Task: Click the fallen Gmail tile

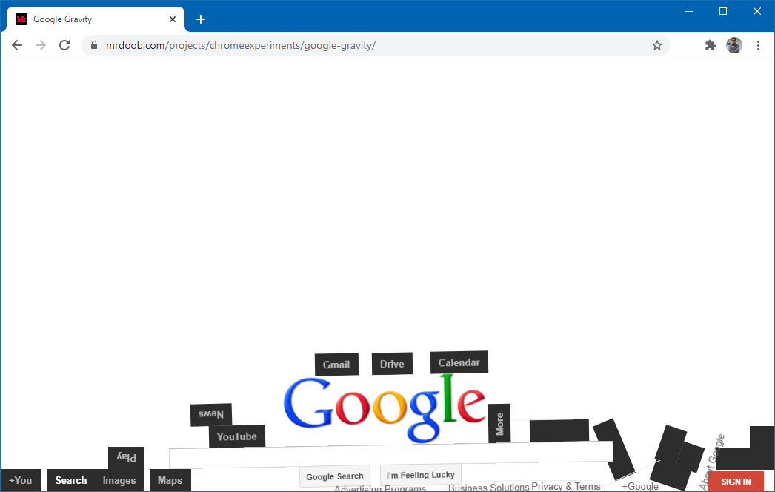Action: pyautogui.click(x=336, y=364)
